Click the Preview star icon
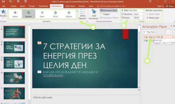175x104 pixels. click(x=3, y=12)
